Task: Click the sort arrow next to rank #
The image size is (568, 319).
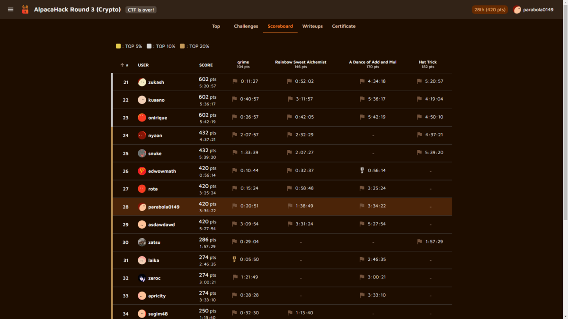Action: coord(122,65)
